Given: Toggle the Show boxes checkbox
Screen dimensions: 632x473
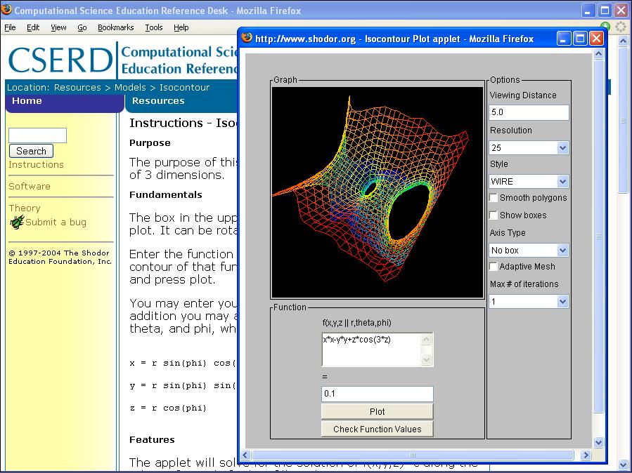Looking at the screenshot, I should tap(494, 215).
